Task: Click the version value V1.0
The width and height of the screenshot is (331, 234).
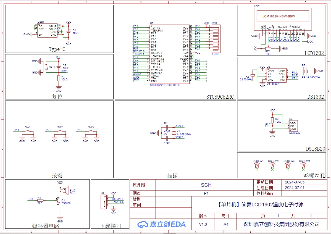Action: click(x=203, y=224)
